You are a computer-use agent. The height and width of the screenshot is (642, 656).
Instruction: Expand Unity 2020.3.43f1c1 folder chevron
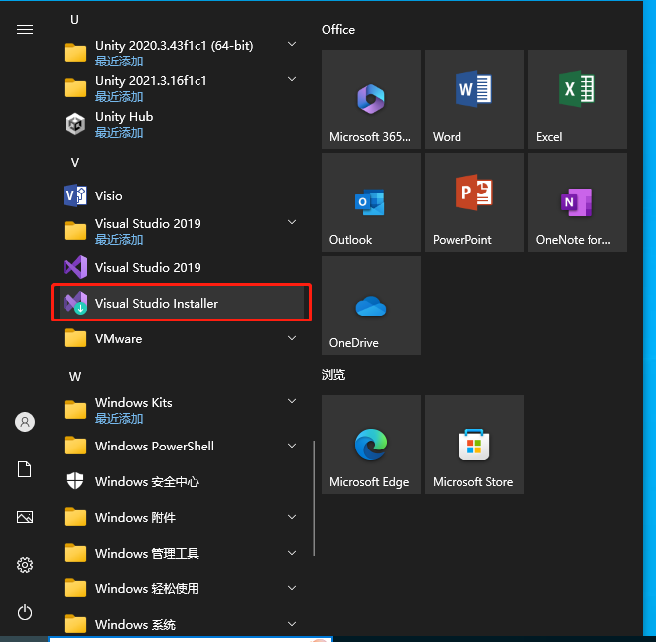[292, 44]
